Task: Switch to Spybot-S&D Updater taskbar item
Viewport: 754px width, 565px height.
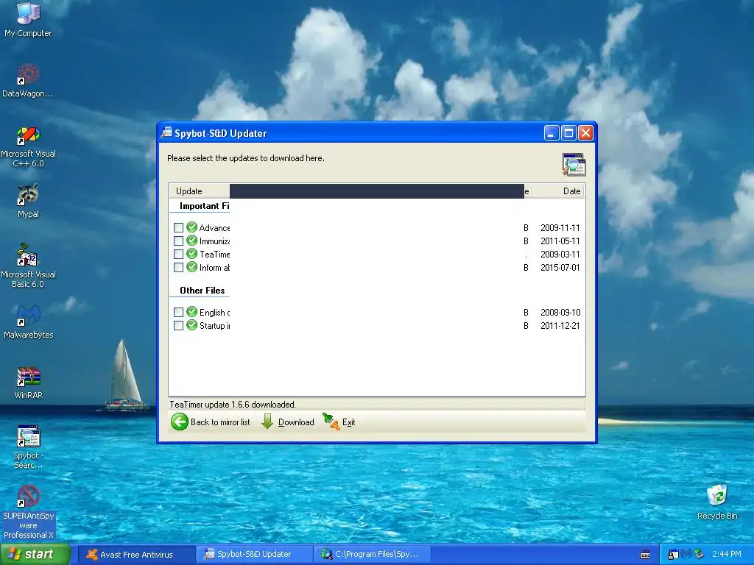Action: click(254, 555)
